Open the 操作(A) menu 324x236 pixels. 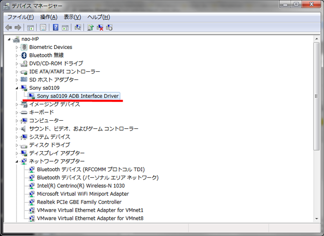click(x=49, y=17)
